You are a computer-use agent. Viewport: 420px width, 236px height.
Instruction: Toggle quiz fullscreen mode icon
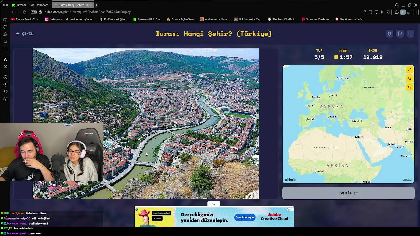[410, 34]
